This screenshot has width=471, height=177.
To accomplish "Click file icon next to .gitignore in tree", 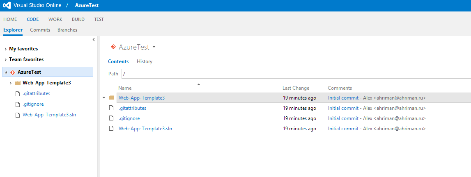I will [17, 104].
